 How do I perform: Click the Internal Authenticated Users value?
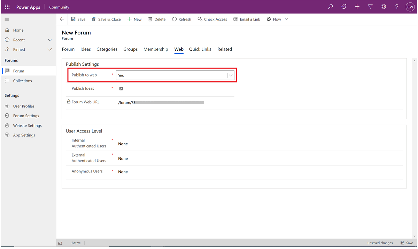tap(123, 144)
